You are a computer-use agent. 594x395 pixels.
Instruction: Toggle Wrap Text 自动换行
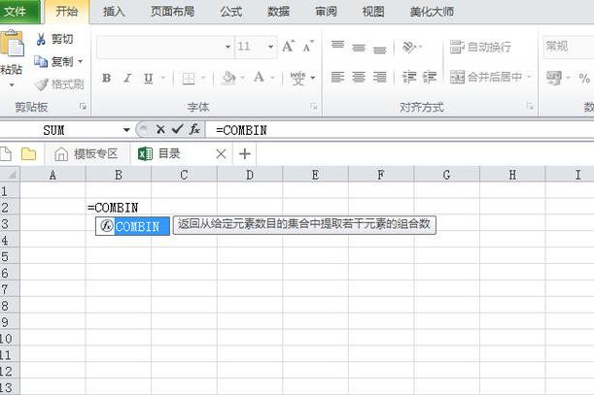pos(480,47)
